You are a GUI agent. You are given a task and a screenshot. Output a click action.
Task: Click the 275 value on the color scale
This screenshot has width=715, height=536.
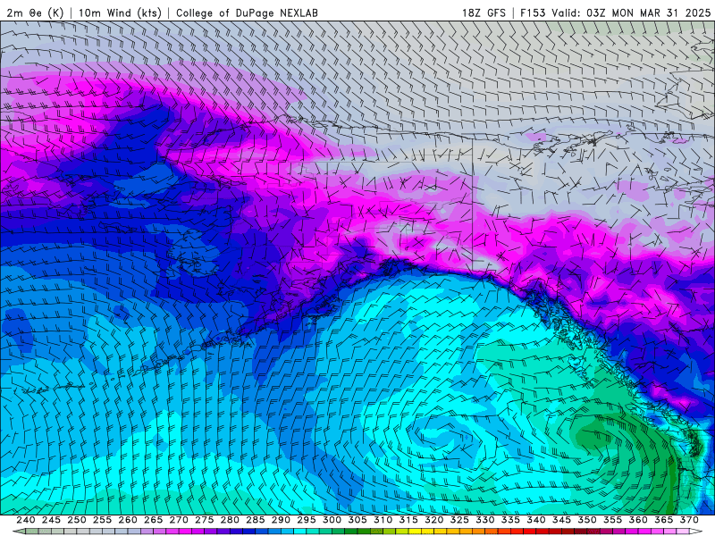click(205, 520)
